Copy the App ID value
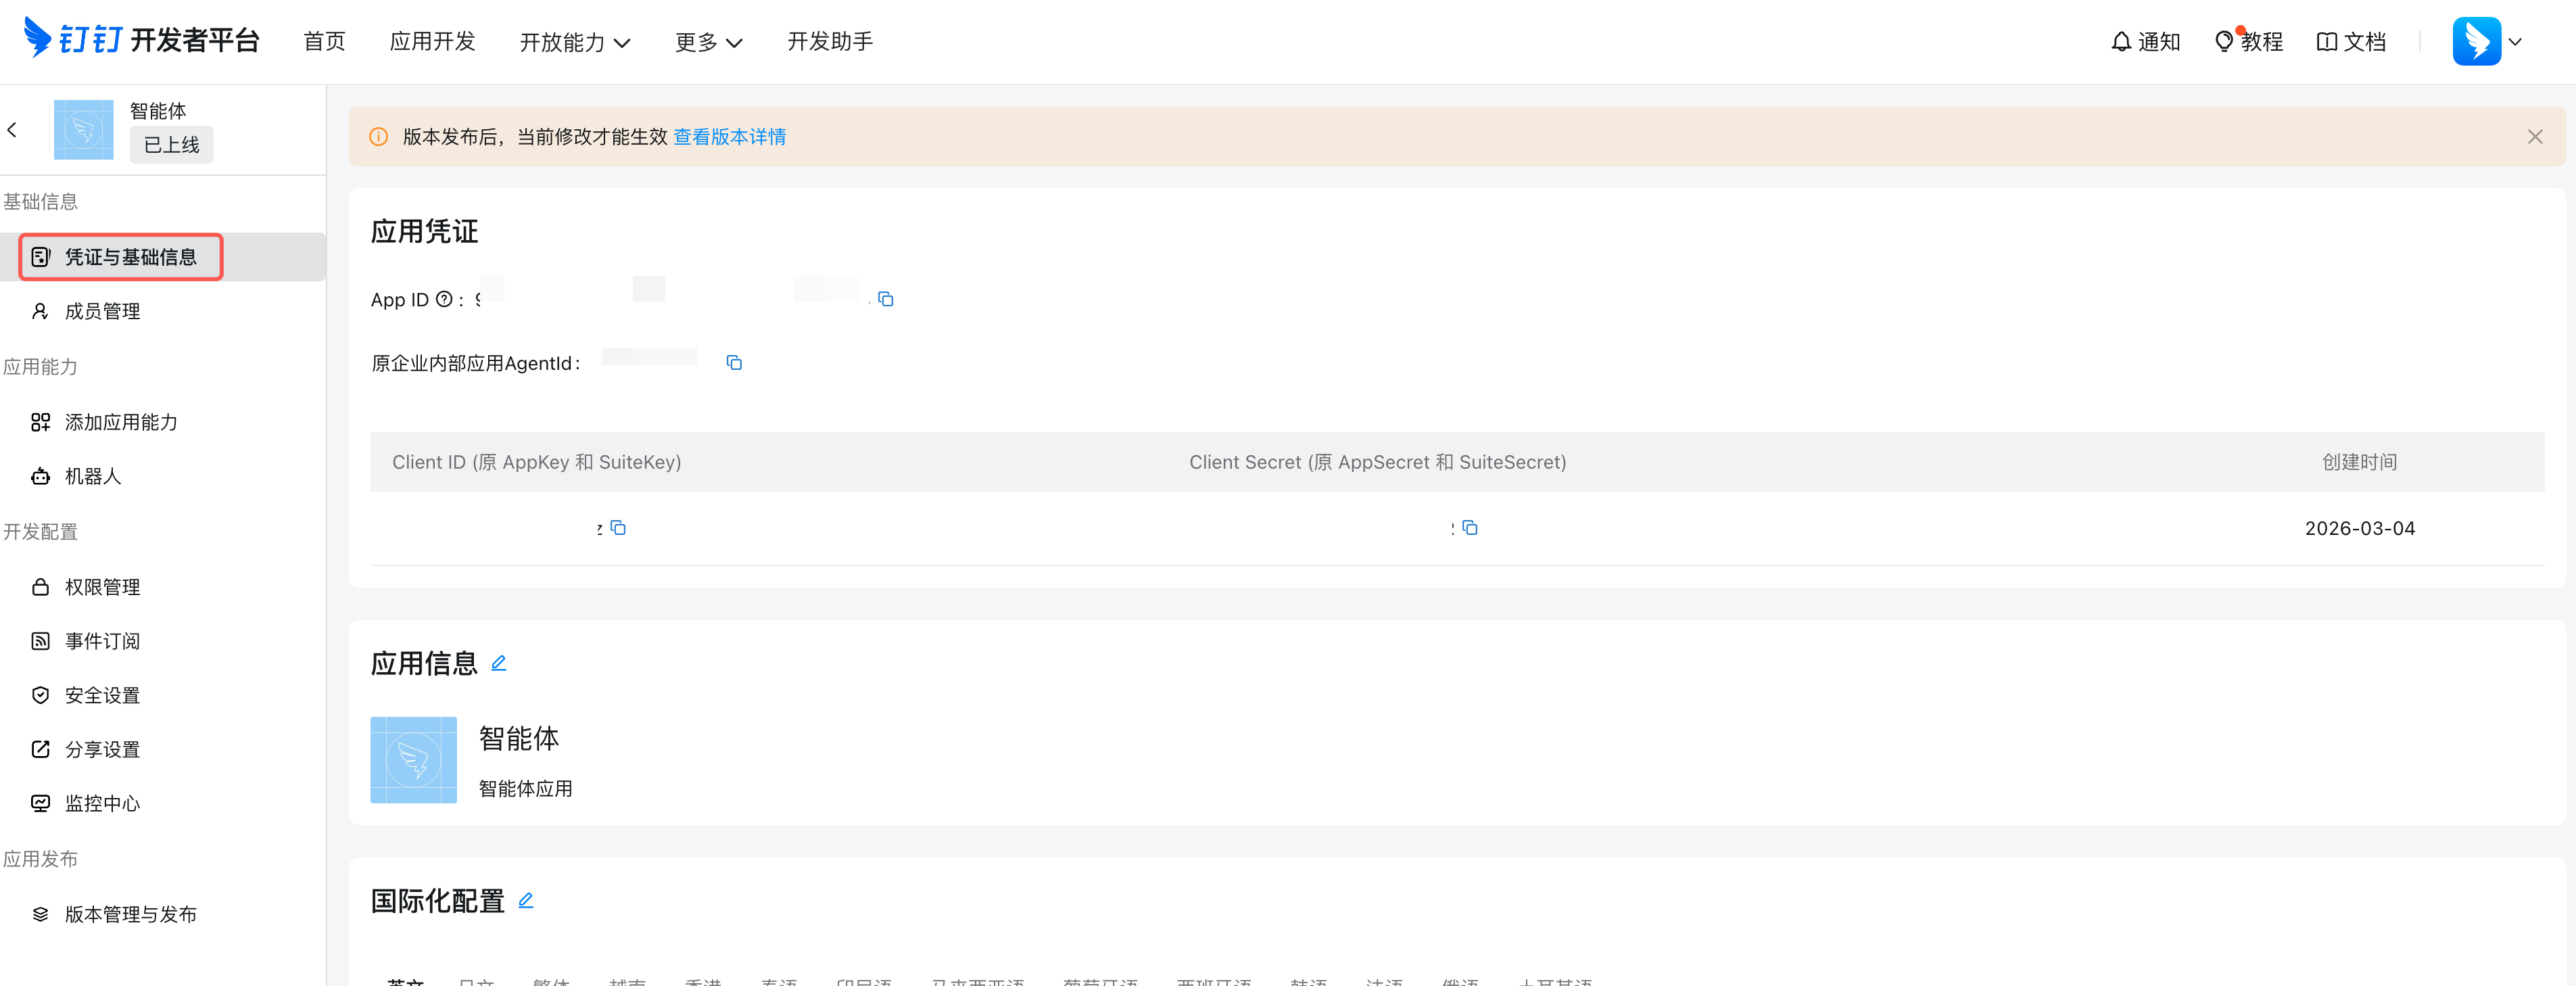Screen dimensions: 2576x986 [885, 299]
